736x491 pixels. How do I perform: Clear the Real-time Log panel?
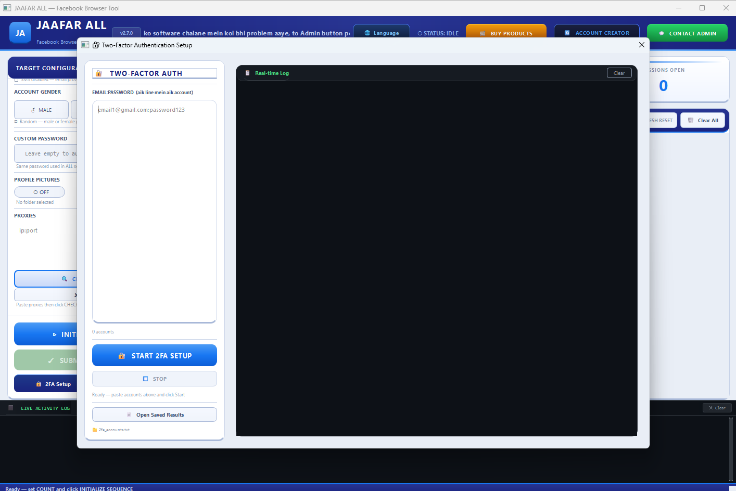[619, 73]
